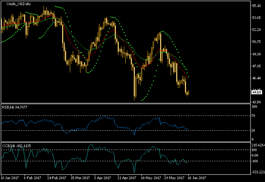Click the 15 Mar 2017 date label
265x182 pixels.
80,178
